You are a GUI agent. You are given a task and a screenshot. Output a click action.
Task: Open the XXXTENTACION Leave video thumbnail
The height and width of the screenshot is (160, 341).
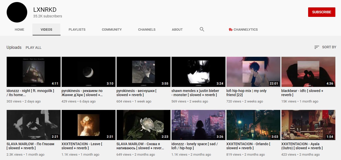[x=89, y=125]
